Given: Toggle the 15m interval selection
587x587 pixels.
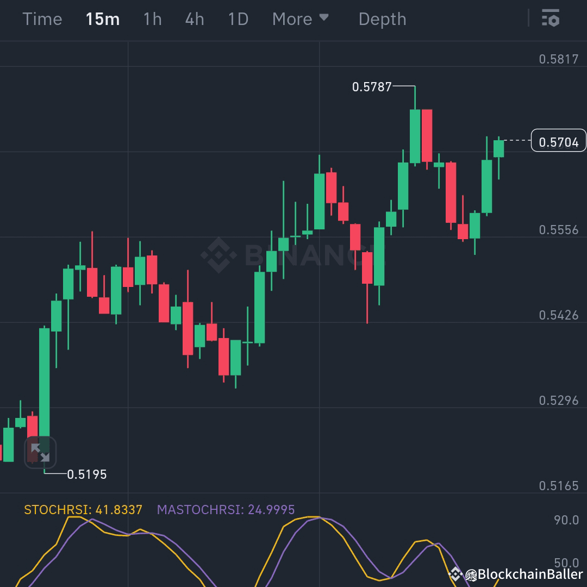Looking at the screenshot, I should (x=102, y=18).
